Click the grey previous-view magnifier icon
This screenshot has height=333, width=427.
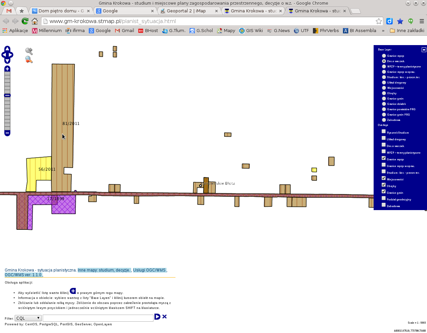(x=29, y=51)
